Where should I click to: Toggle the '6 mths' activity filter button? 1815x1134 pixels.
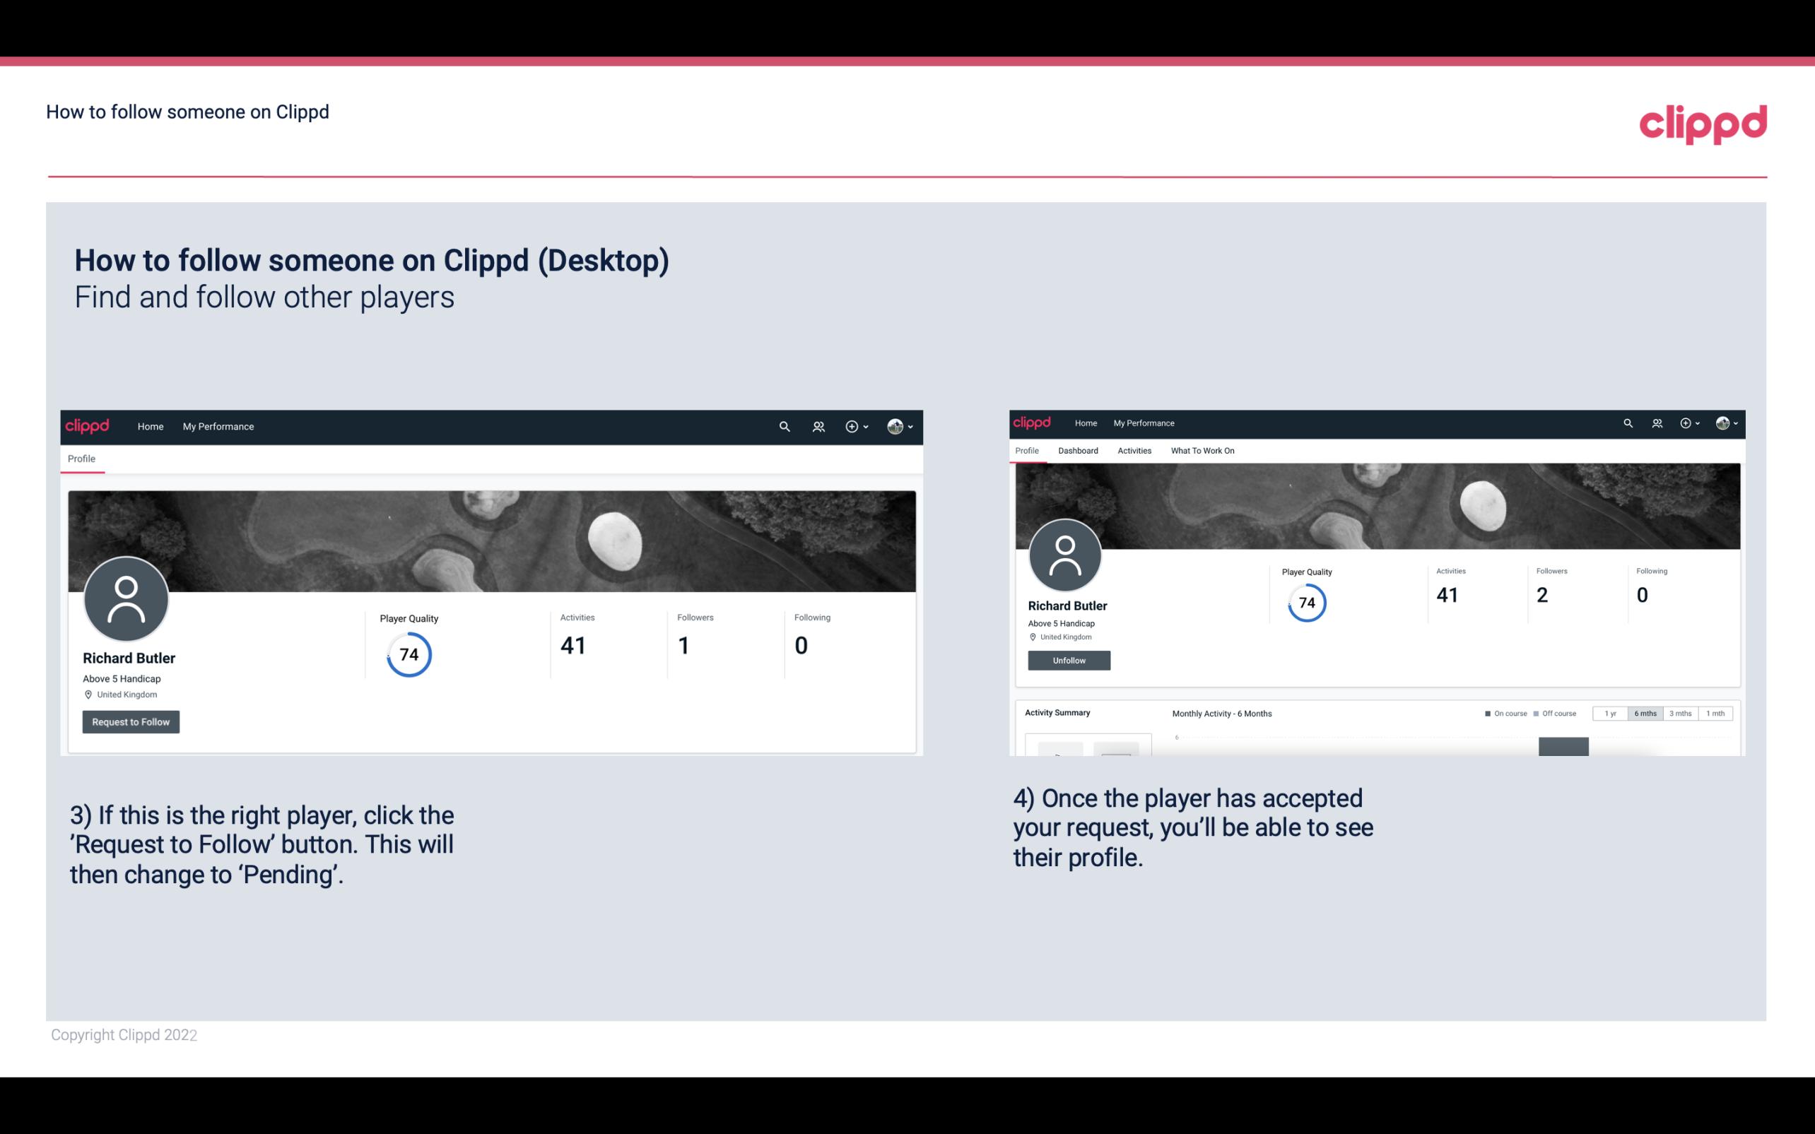click(1645, 712)
